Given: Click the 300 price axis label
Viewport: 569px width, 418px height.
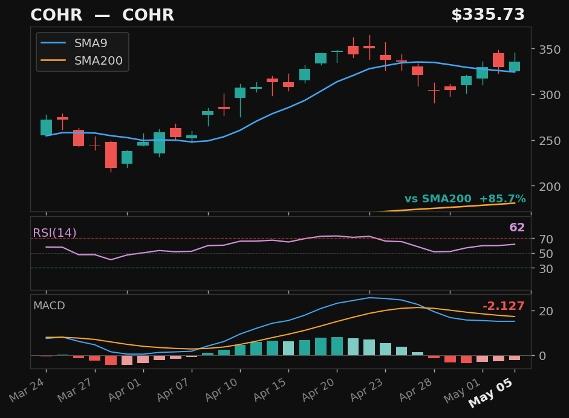Looking at the screenshot, I should (x=550, y=95).
